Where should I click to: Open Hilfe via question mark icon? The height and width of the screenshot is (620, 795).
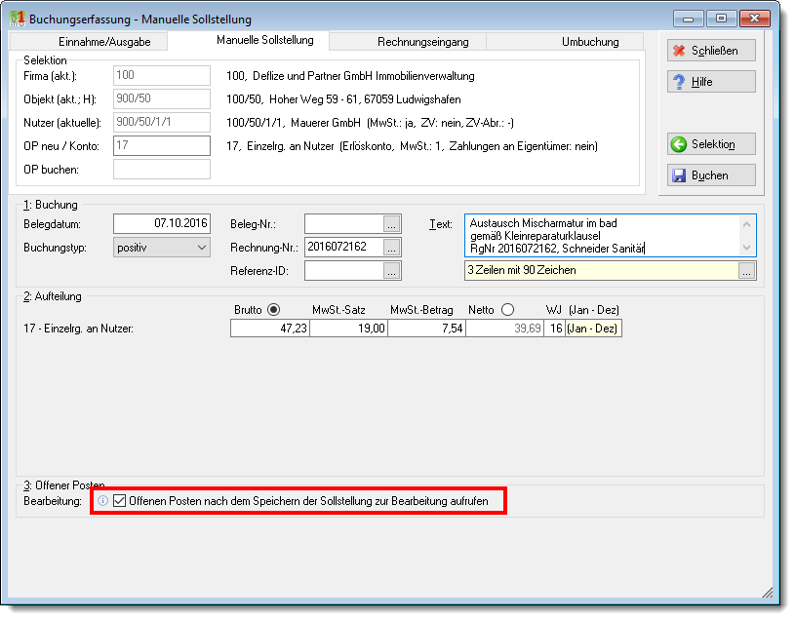pyautogui.click(x=678, y=82)
